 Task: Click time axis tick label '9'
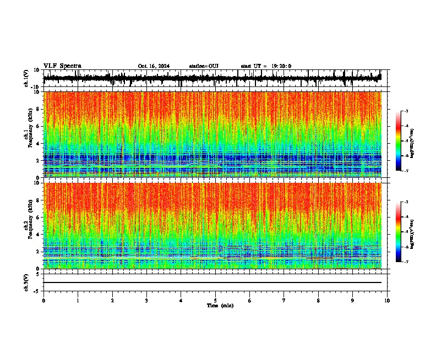pos(352,301)
